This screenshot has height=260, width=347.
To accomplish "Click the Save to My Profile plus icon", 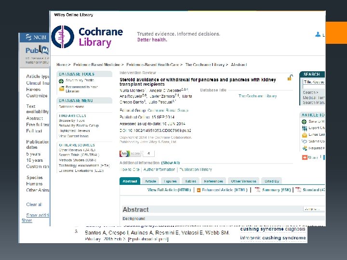I will click(x=61, y=81).
